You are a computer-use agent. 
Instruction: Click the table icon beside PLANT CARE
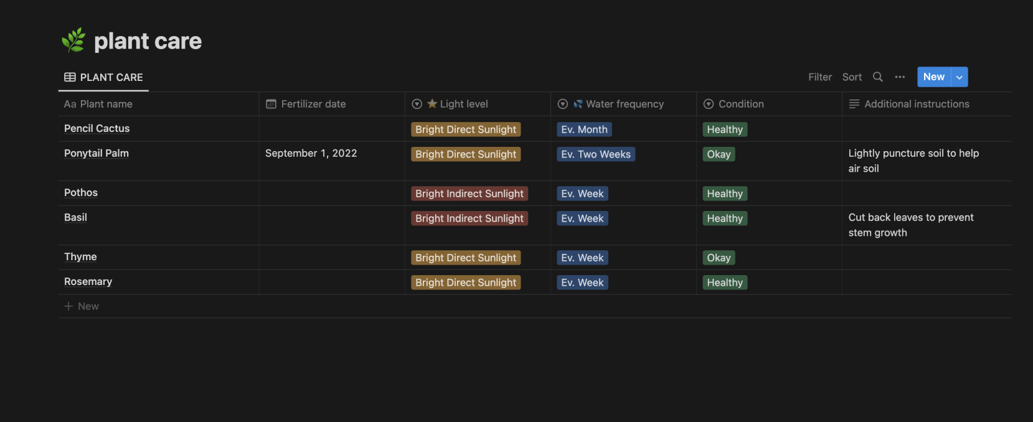[x=70, y=77]
